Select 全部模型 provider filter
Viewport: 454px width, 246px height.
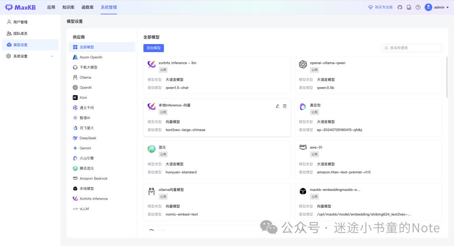pos(102,47)
